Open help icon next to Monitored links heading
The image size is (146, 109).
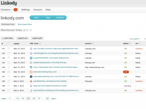(31, 30)
